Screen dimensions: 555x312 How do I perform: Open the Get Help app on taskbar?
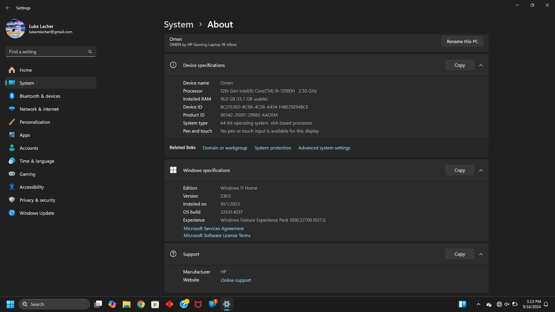[184, 304]
